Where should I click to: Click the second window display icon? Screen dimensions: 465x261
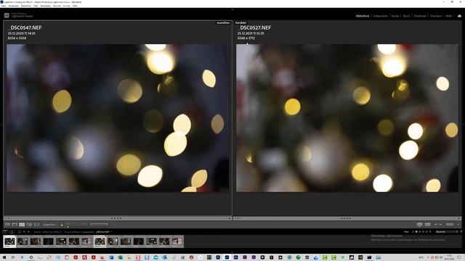[x=12, y=232]
